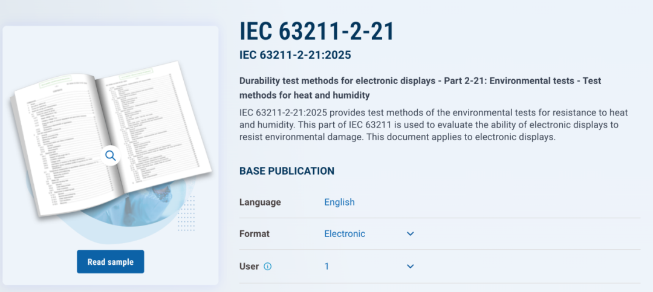Open the open-book preview thumbnail
The image size is (653, 292).
(x=111, y=138)
